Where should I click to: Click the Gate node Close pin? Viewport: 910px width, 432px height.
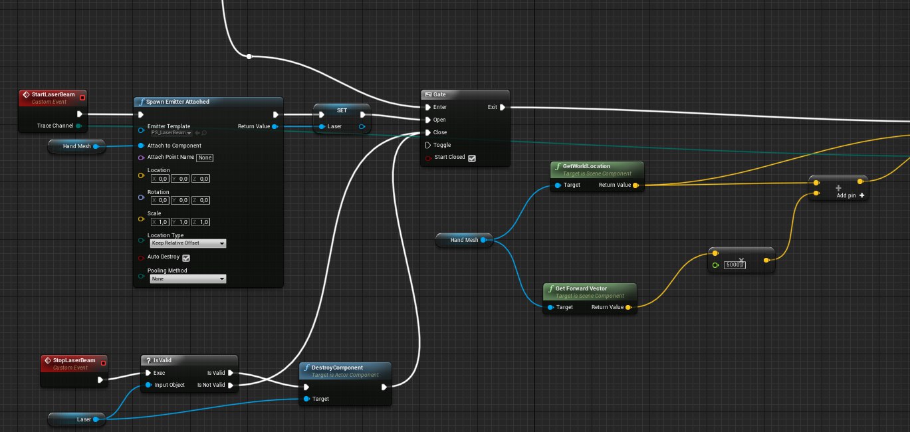[428, 132]
